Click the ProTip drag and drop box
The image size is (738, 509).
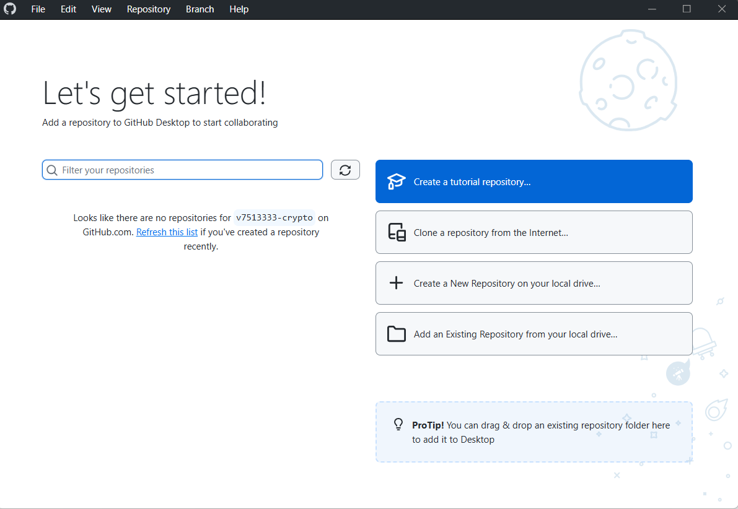point(534,432)
